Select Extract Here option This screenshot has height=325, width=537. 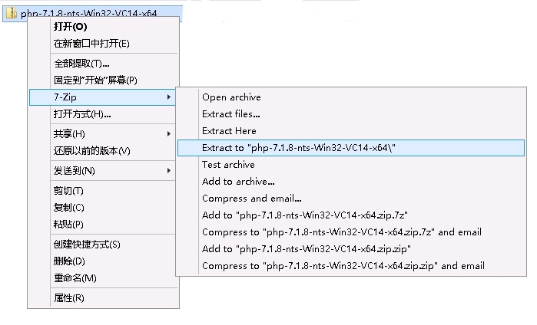pyautogui.click(x=229, y=131)
